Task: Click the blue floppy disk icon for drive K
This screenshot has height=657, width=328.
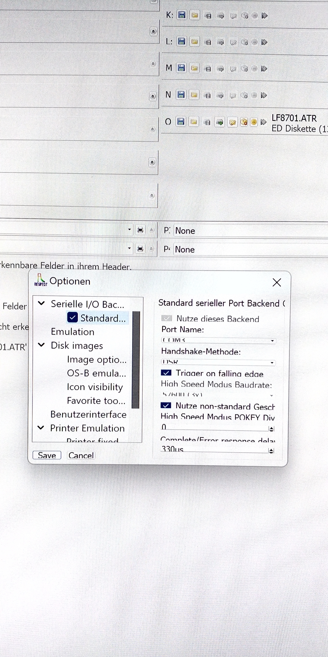Action: click(x=182, y=15)
